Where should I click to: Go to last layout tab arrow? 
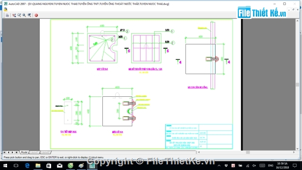(x=17, y=152)
